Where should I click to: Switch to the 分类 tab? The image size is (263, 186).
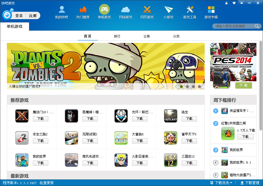176,36
